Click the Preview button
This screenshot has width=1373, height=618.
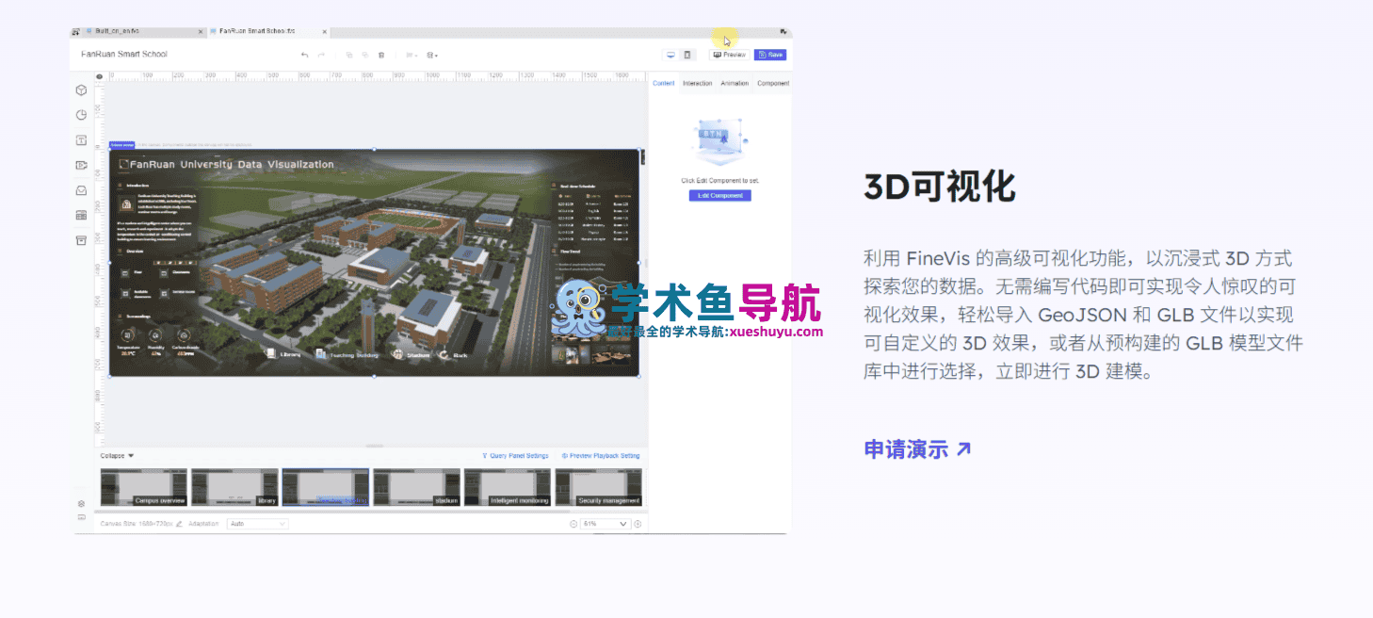[x=730, y=55]
